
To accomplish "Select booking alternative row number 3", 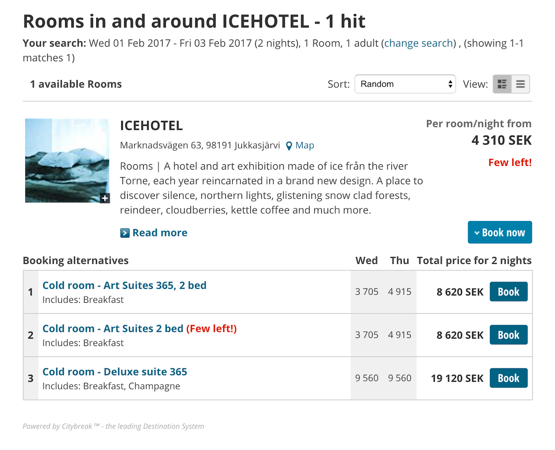I will tap(31, 378).
